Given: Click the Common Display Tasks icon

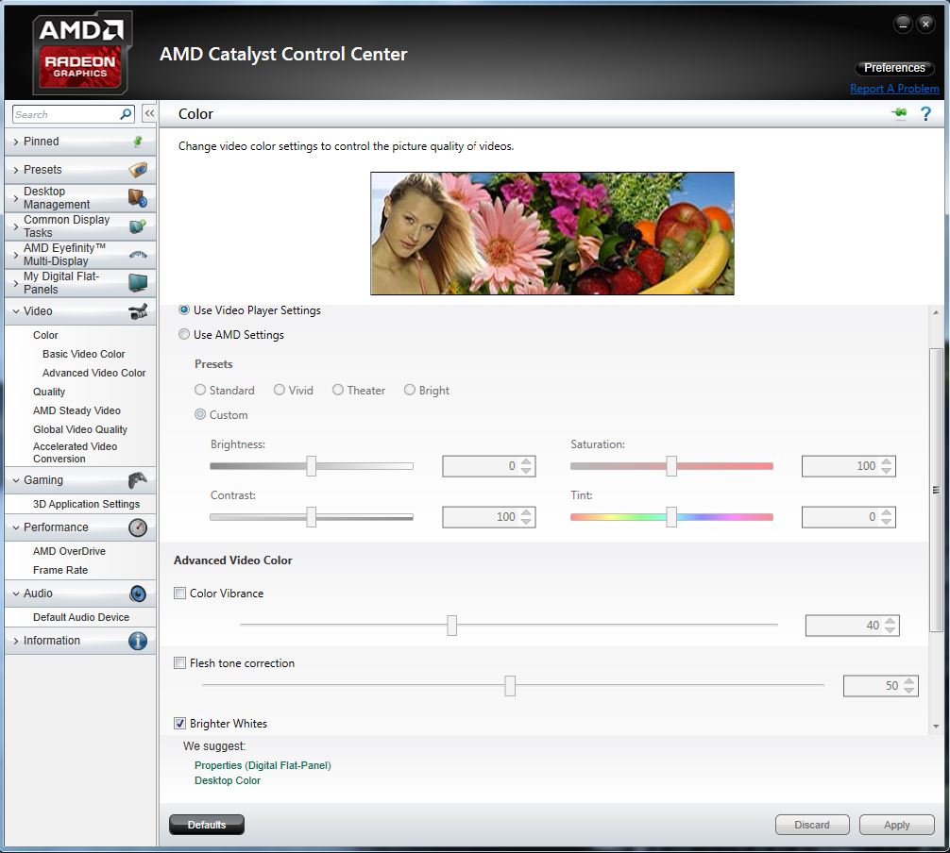Looking at the screenshot, I should 138,226.
